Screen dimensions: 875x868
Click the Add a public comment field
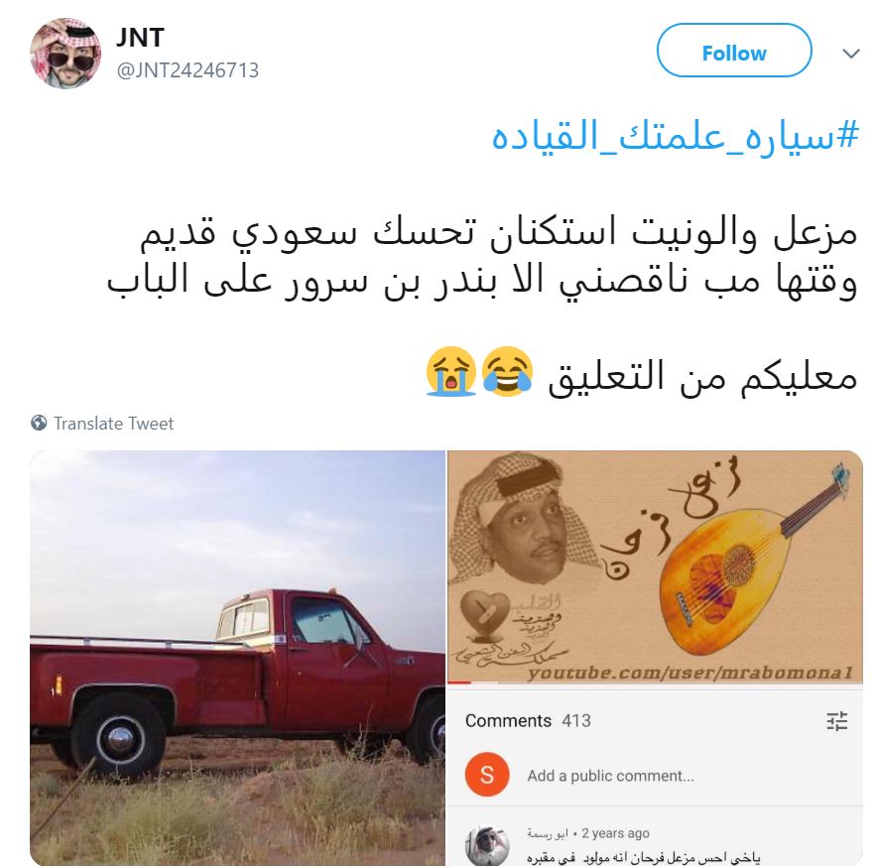click(x=610, y=776)
